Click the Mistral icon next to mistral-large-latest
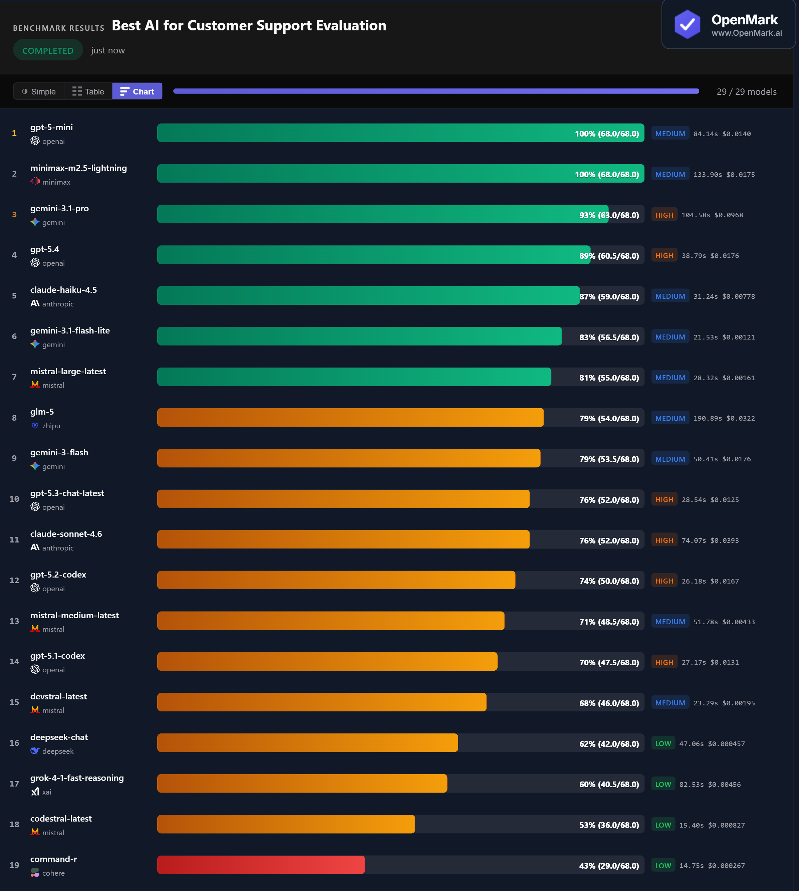This screenshot has width=799, height=891. pyautogui.click(x=35, y=385)
